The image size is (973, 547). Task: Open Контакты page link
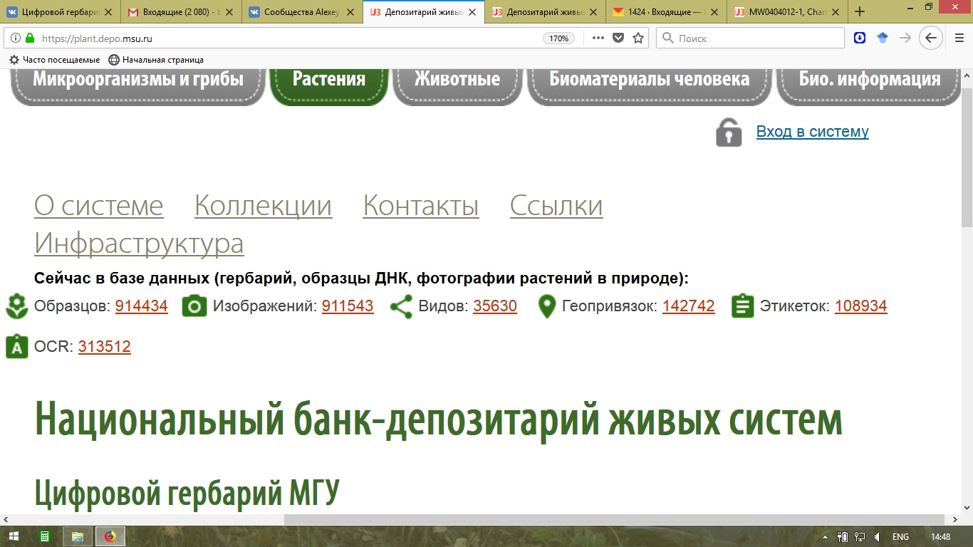421,206
